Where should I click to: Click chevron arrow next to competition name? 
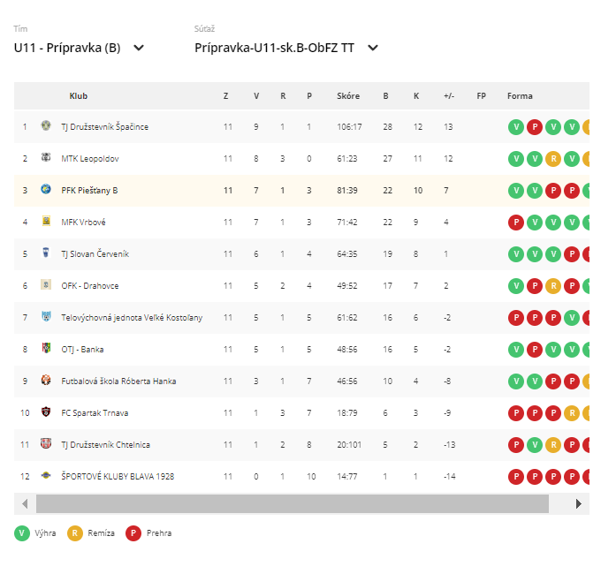coord(373,48)
